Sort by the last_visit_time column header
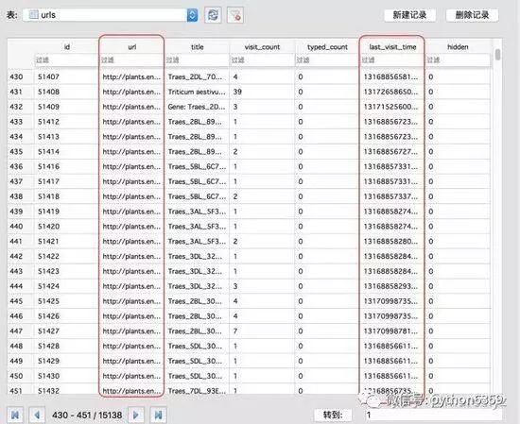Image resolution: width=520 pixels, height=424 pixels. pyautogui.click(x=392, y=47)
